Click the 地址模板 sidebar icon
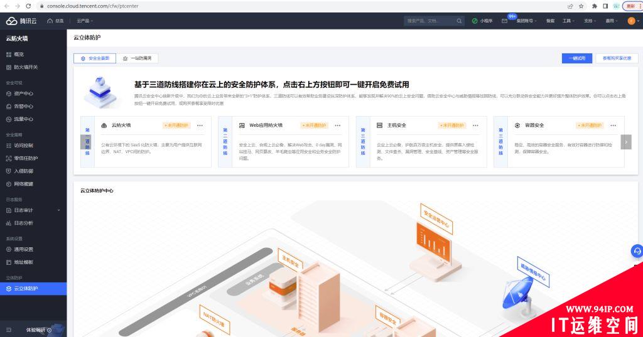The height and width of the screenshot is (337, 643). click(x=9, y=262)
